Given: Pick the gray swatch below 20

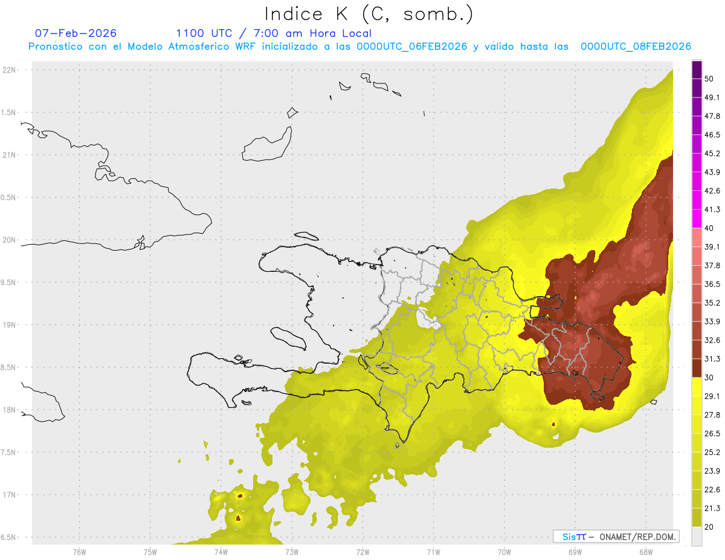Looking at the screenshot, I should (x=697, y=536).
